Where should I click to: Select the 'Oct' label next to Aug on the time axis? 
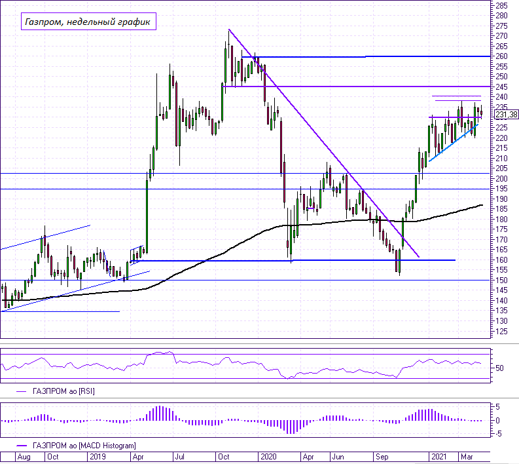[53, 457]
